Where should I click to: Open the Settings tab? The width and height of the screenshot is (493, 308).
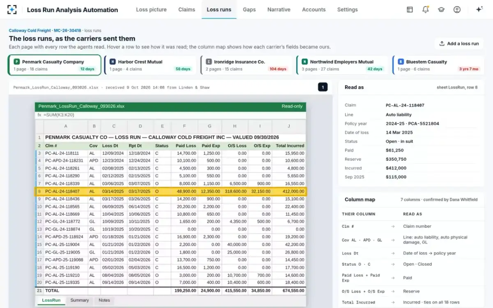pyautogui.click(x=348, y=9)
